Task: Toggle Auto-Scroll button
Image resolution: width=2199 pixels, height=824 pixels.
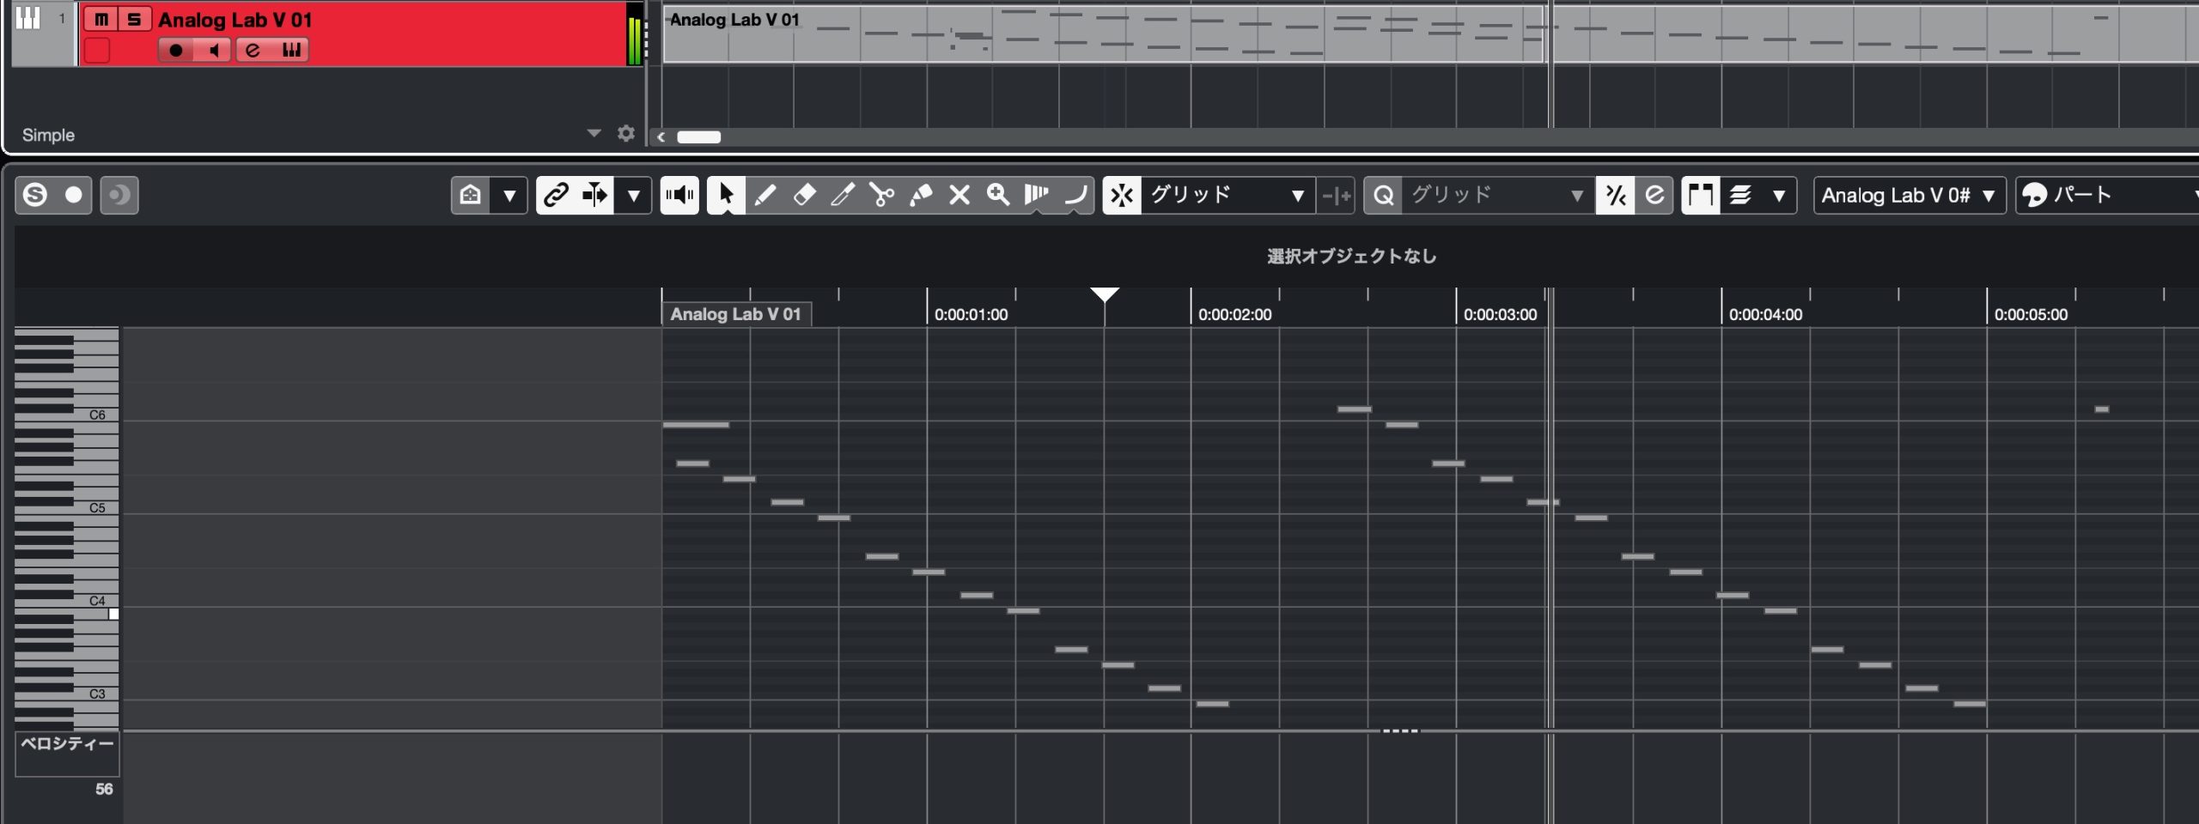Action: click(x=594, y=195)
